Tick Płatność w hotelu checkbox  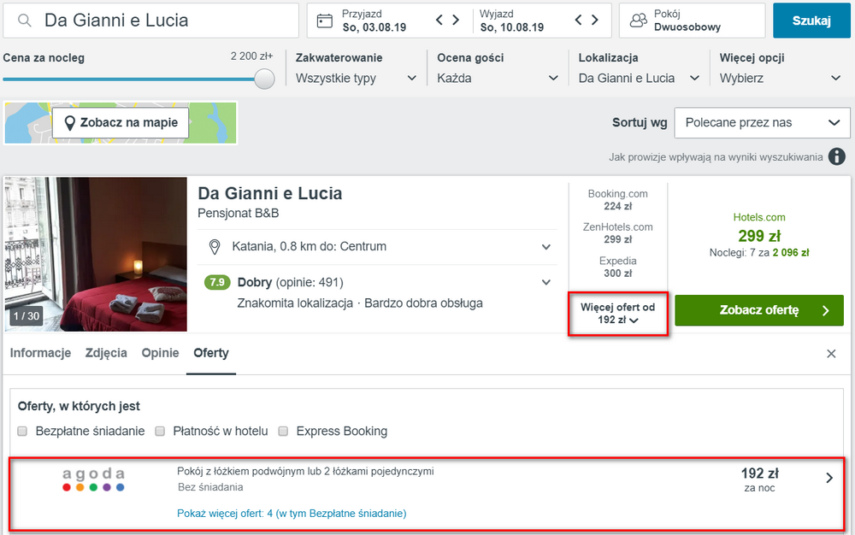(160, 432)
